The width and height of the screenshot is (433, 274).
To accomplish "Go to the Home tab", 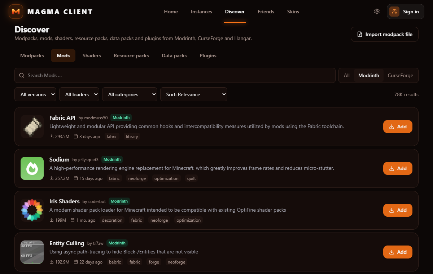I will [x=171, y=12].
